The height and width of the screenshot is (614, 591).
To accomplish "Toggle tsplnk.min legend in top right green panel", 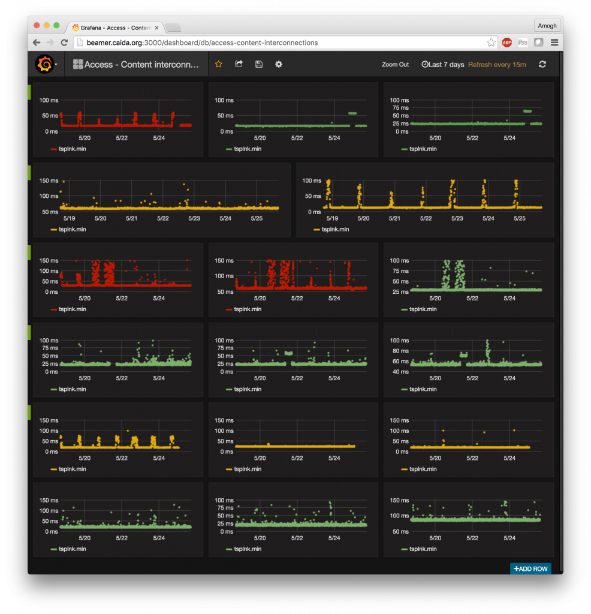I will coord(423,149).
